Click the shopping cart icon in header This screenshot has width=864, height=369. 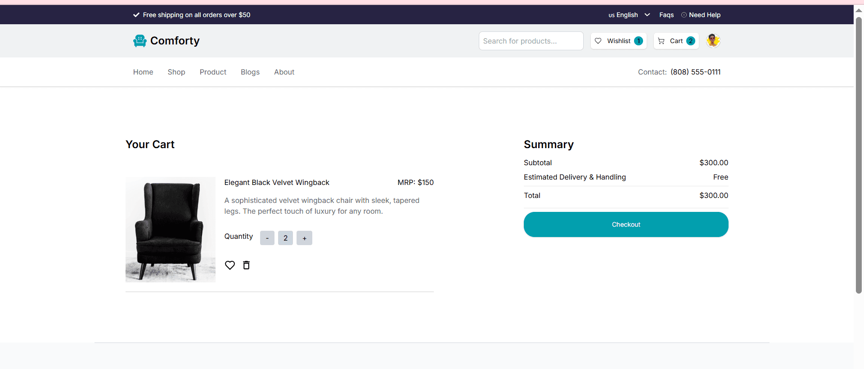661,41
